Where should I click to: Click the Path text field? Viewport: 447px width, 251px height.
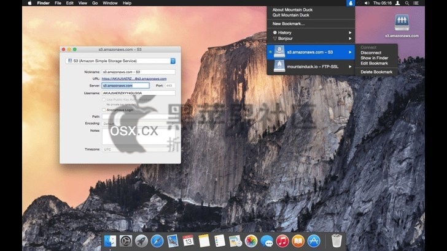[139, 116]
